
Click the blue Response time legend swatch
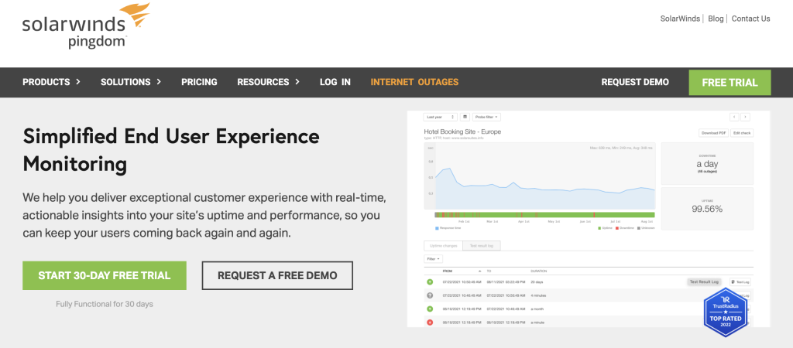coord(437,228)
